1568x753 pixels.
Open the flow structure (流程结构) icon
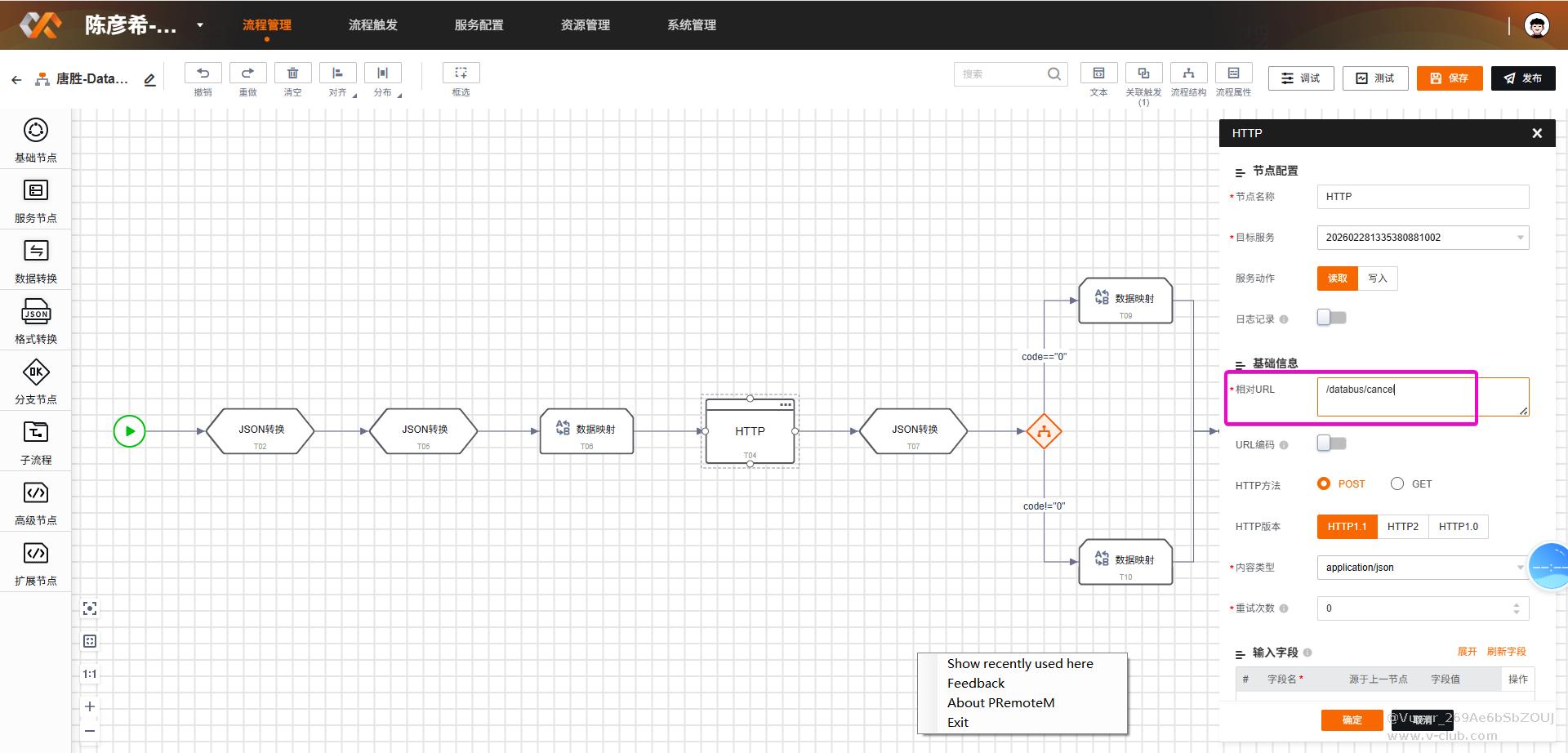[1188, 74]
